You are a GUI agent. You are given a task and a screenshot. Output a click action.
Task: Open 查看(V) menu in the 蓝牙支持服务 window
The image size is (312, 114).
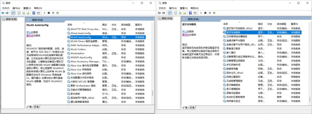[184, 8]
